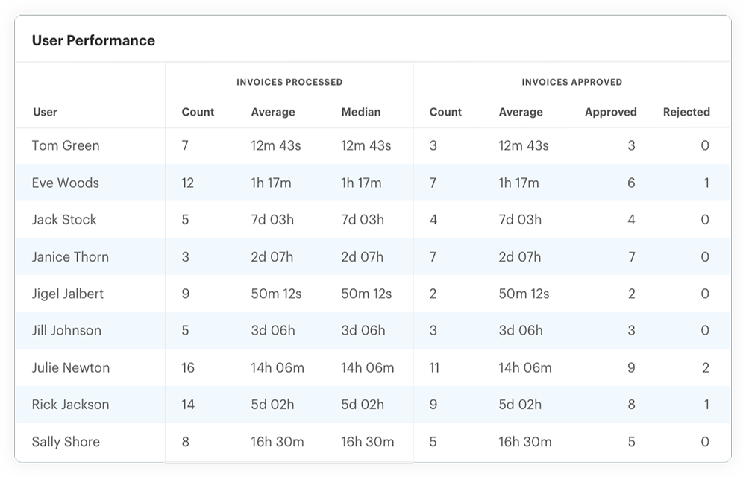Open Rick Jackson's user entry

[x=70, y=405]
